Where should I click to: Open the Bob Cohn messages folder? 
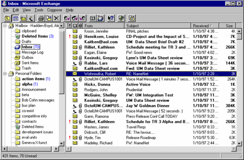38,100
